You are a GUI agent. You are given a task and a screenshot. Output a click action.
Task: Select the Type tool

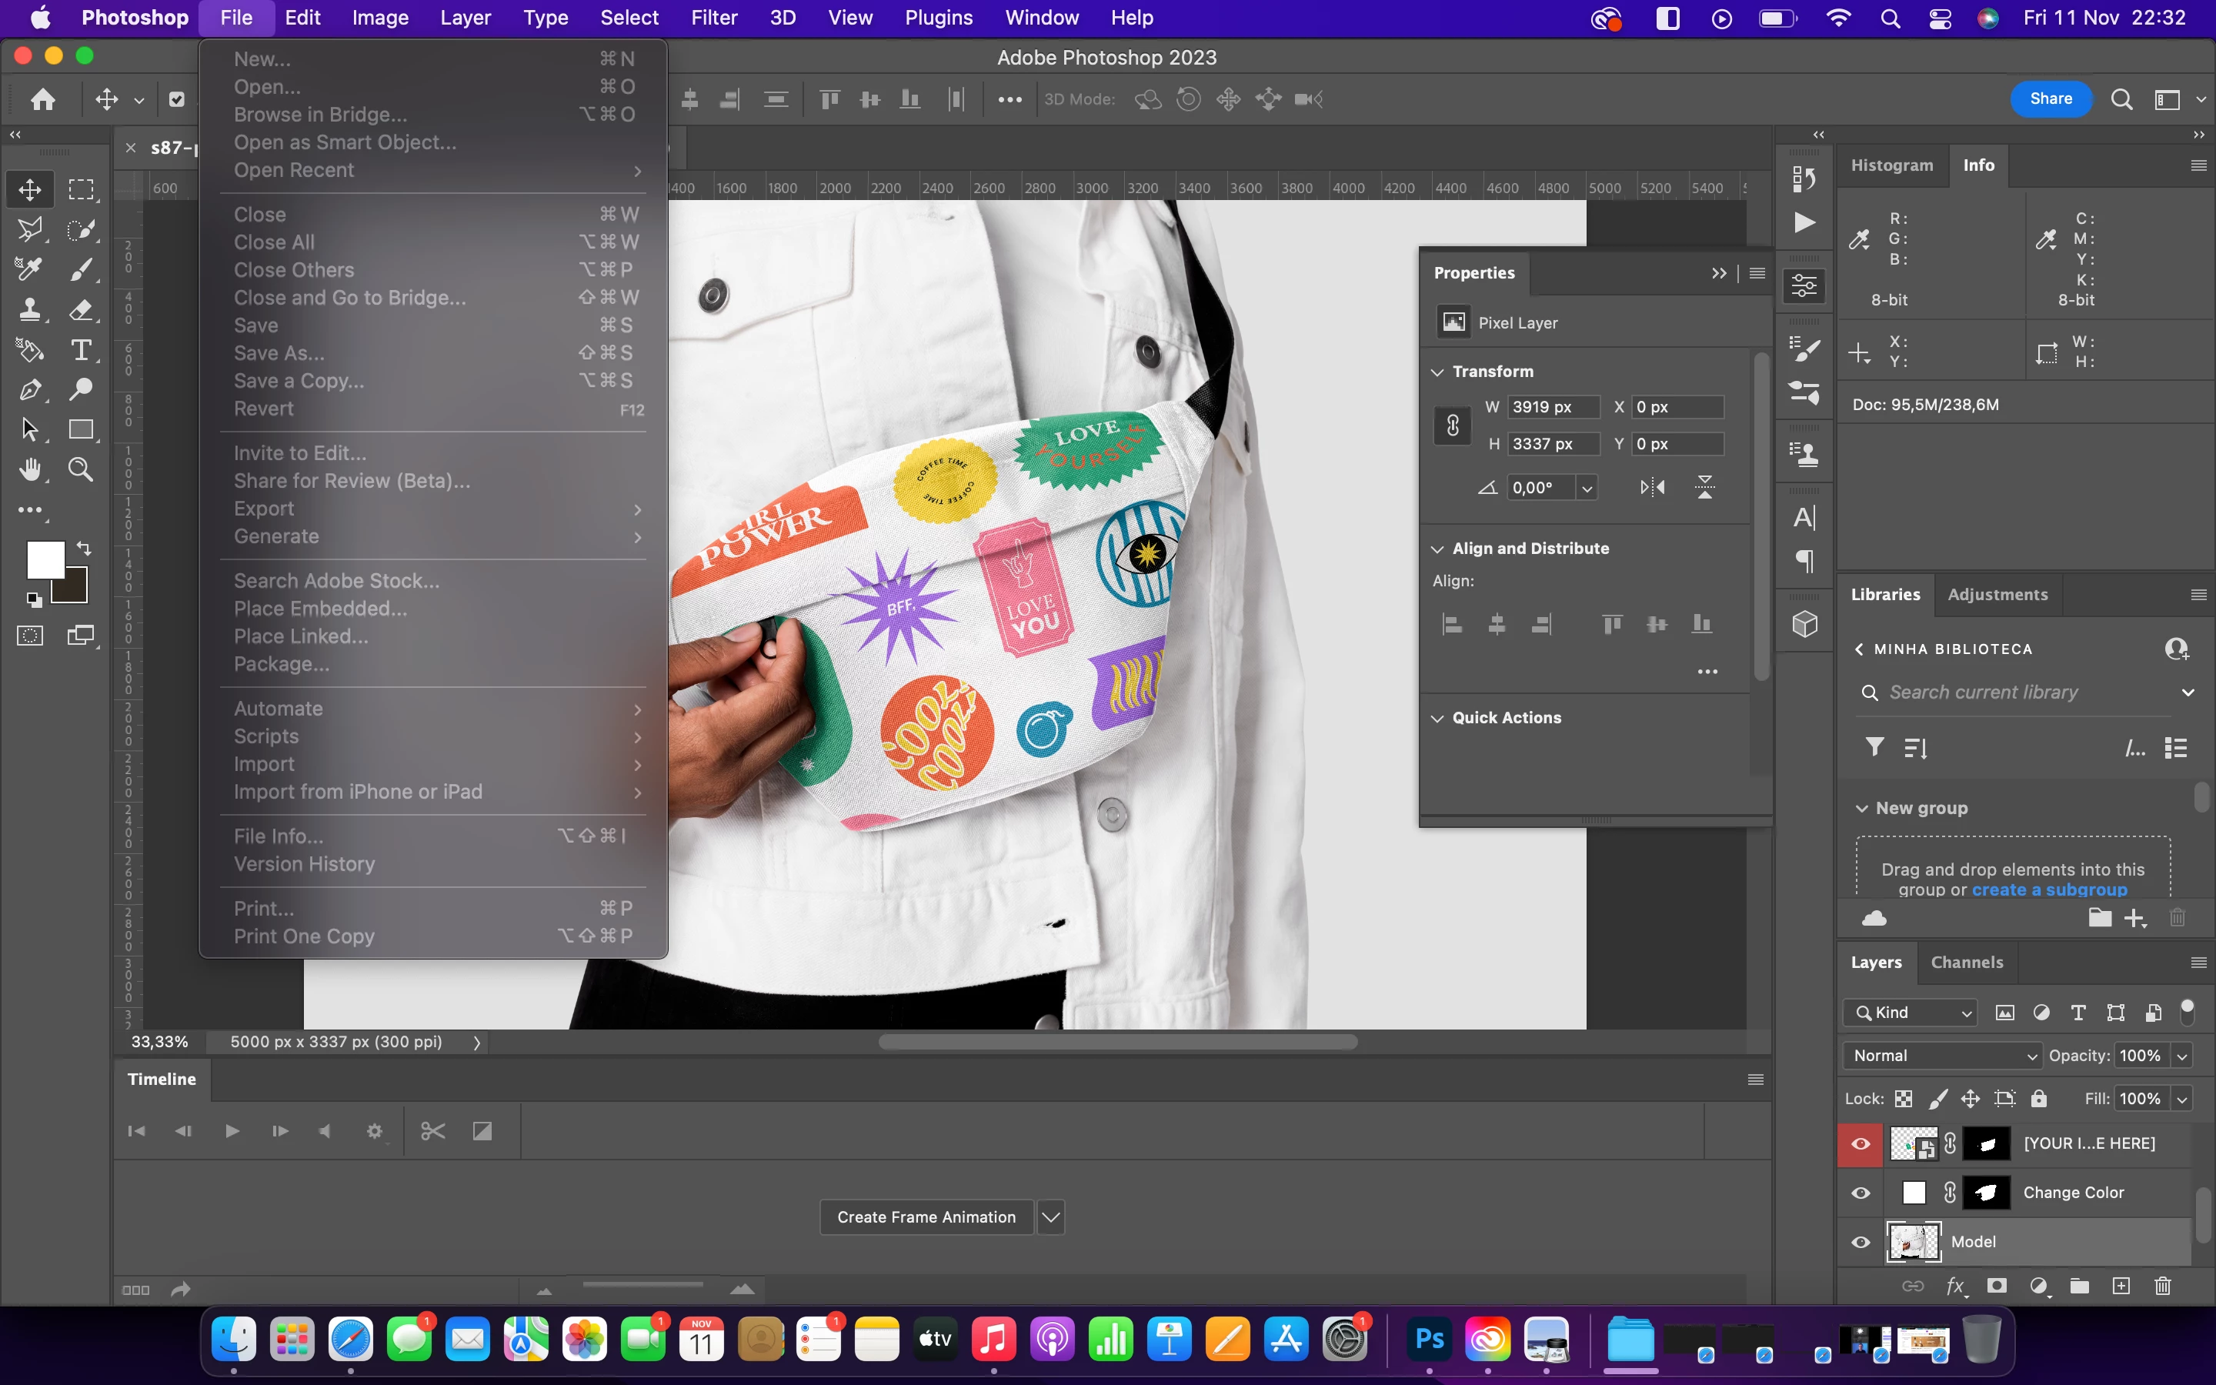coord(81,350)
